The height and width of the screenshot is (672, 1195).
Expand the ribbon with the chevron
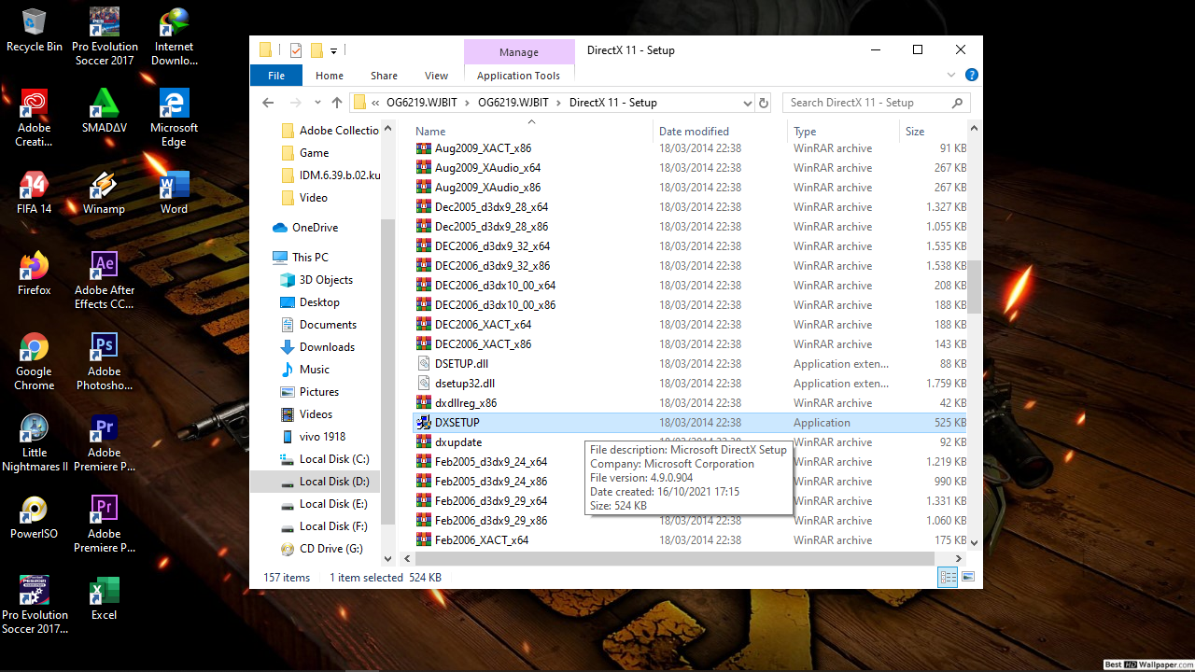[x=951, y=75]
